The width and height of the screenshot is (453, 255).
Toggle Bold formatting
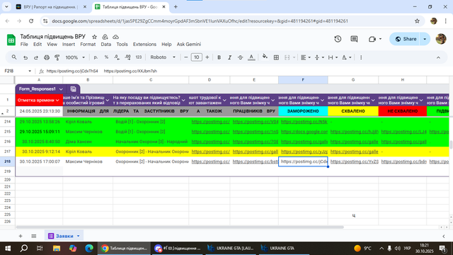click(219, 57)
